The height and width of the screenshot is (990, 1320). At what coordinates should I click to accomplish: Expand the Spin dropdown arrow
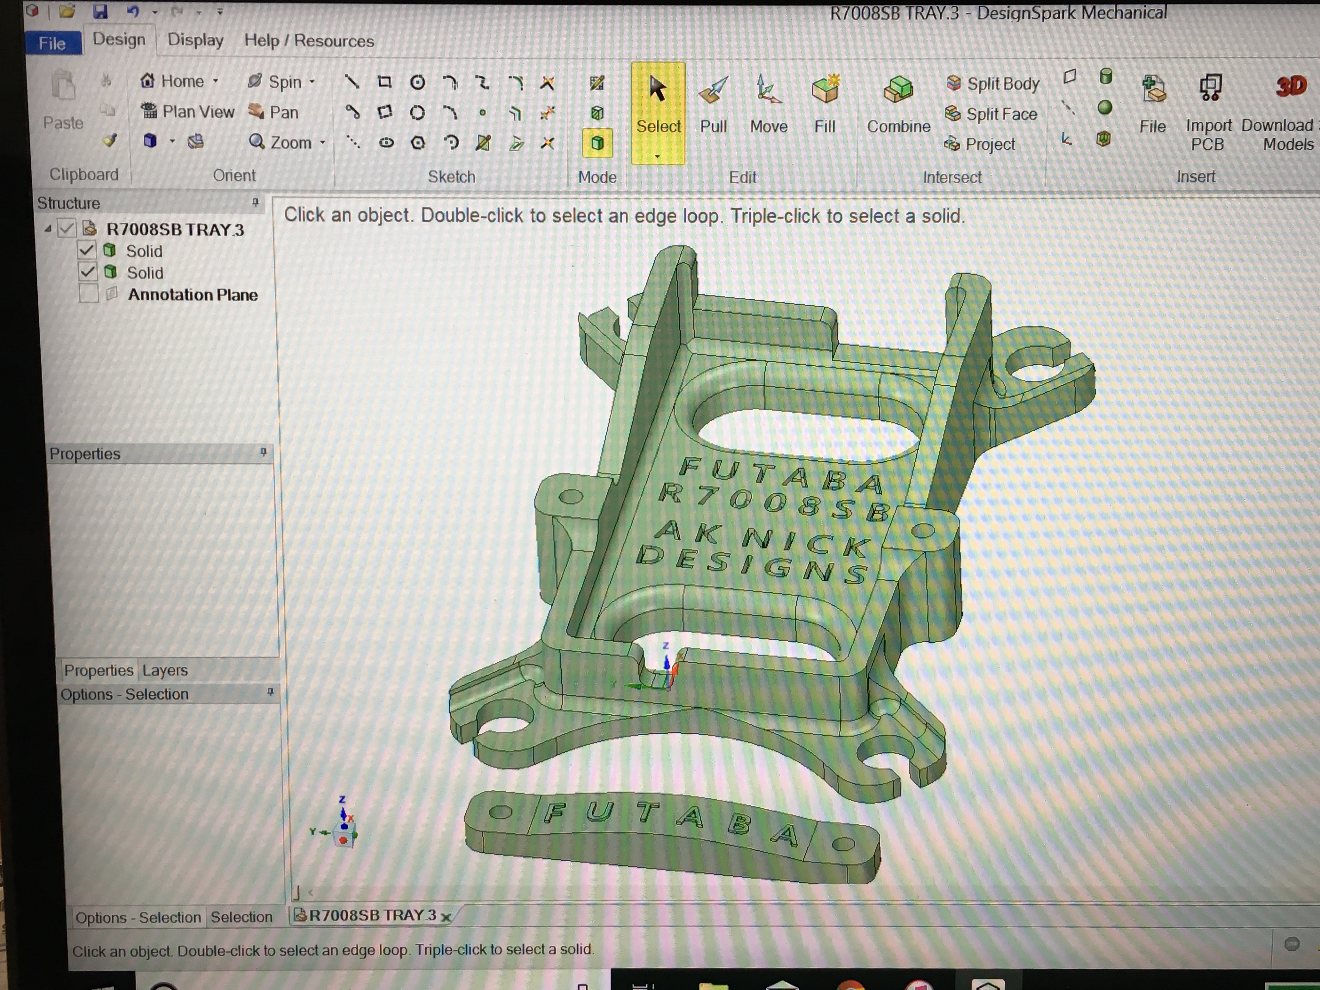pyautogui.click(x=312, y=82)
